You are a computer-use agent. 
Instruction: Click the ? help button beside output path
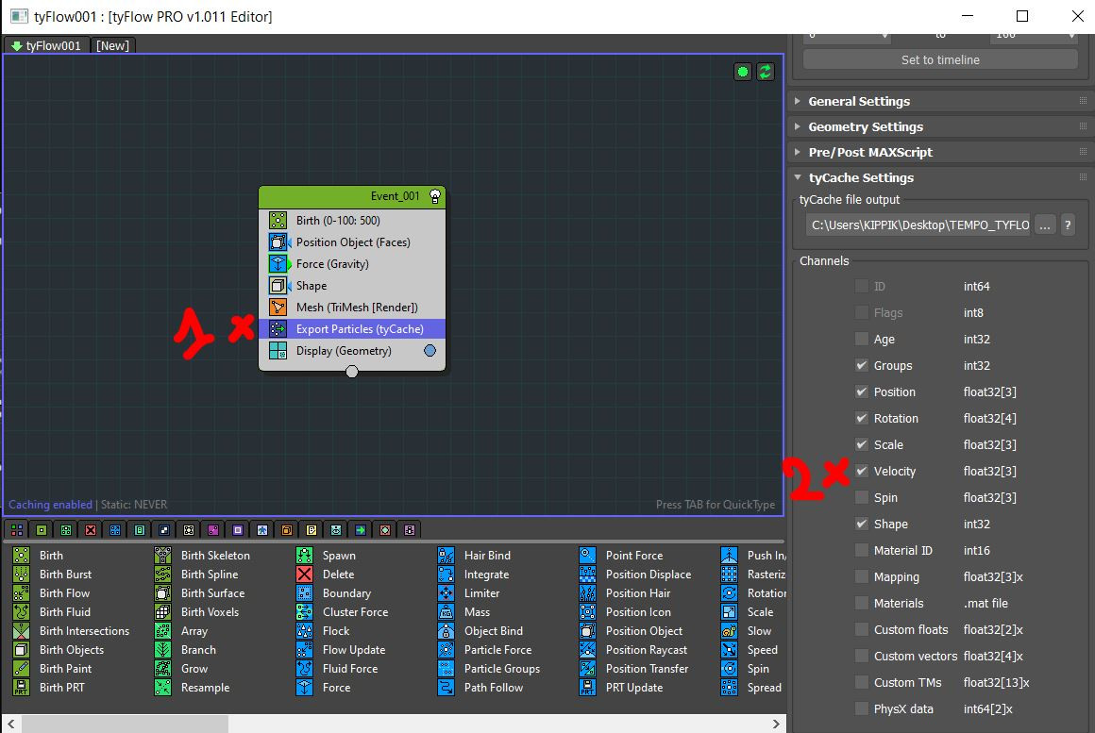tap(1068, 225)
